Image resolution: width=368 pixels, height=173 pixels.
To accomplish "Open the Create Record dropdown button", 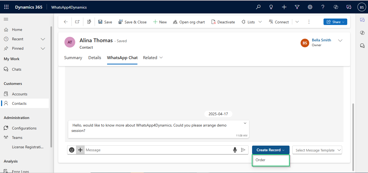I will coord(271,150).
